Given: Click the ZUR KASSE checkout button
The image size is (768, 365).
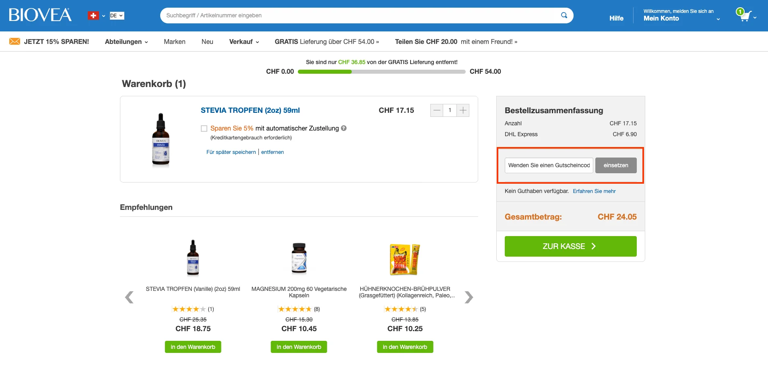Looking at the screenshot, I should [x=570, y=246].
